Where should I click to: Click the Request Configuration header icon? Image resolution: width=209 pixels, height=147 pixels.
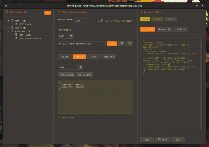(59, 12)
